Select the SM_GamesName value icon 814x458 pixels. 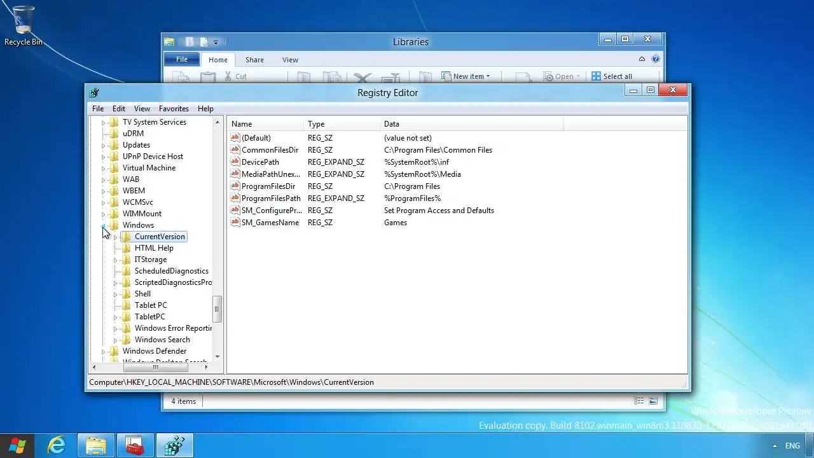click(235, 223)
